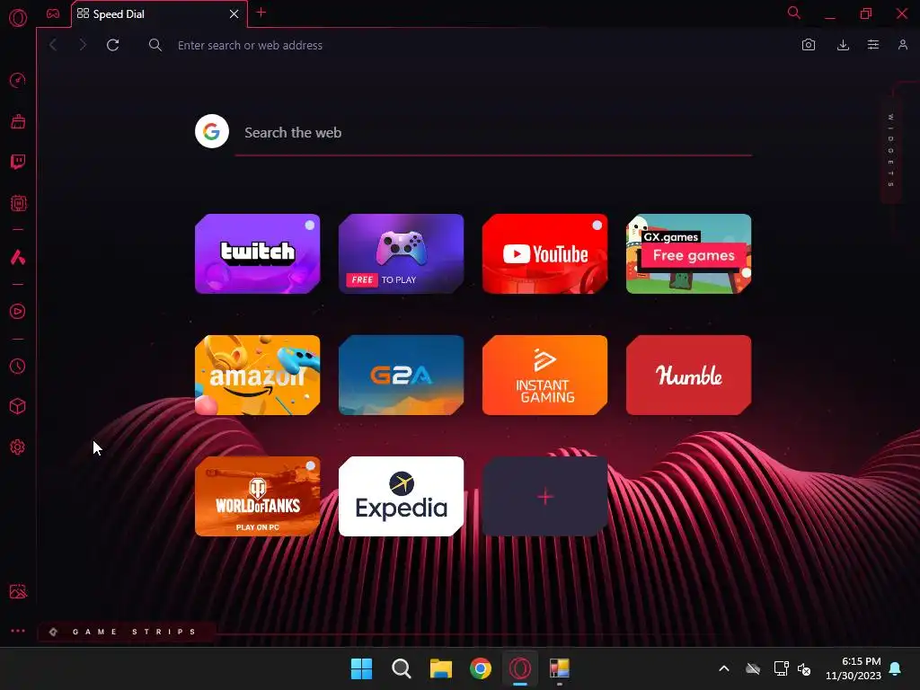
Task: Open the Free To Play tile
Action: 402,253
